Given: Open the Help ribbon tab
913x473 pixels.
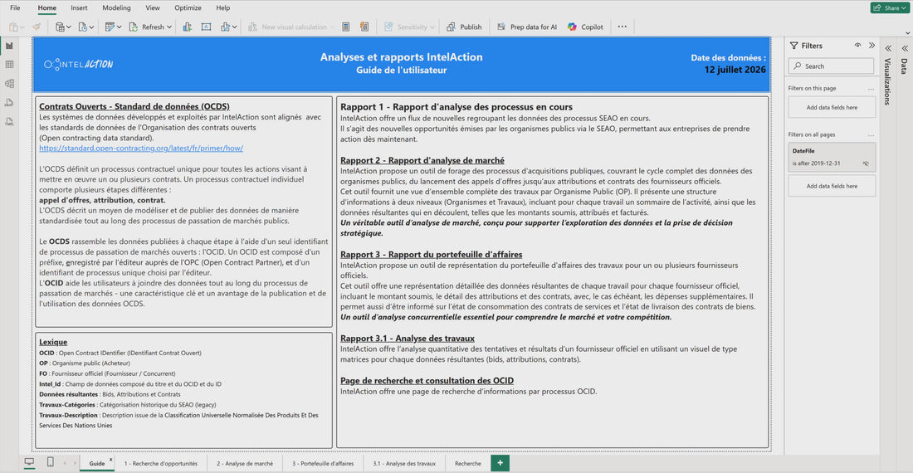Looking at the screenshot, I should pos(223,7).
